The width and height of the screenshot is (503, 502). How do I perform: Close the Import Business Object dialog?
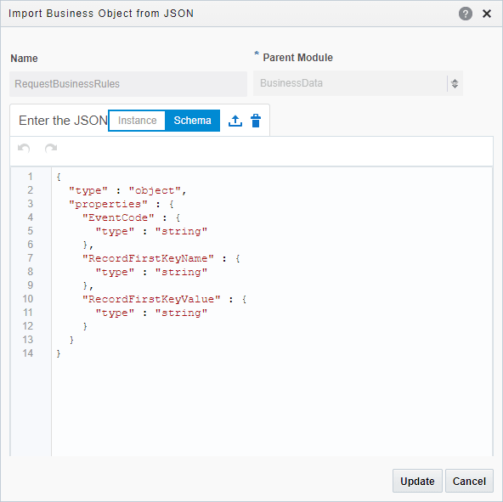click(487, 14)
